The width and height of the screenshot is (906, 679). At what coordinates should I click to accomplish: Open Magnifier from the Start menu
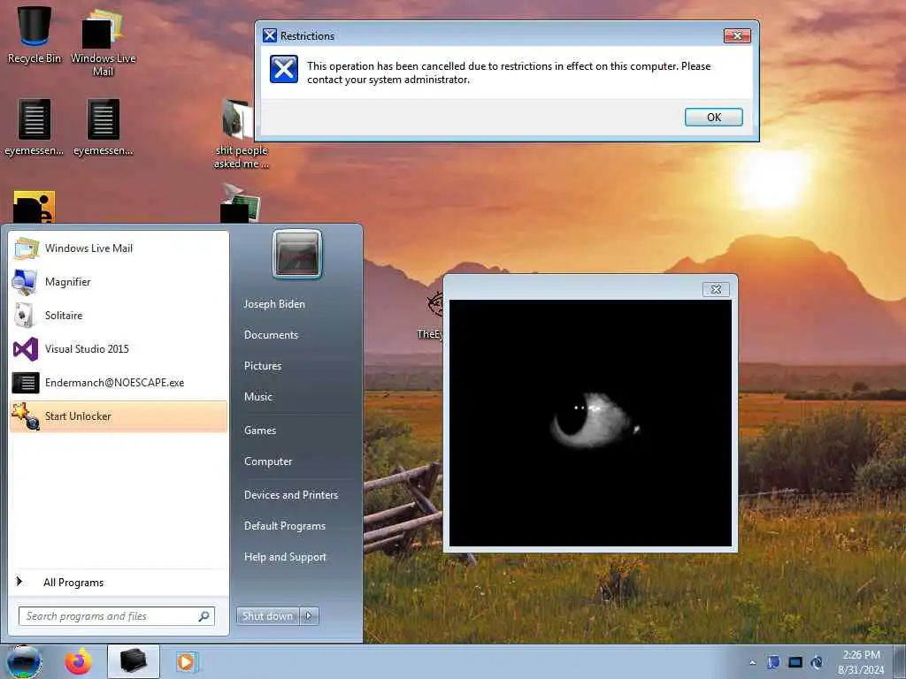(119, 282)
